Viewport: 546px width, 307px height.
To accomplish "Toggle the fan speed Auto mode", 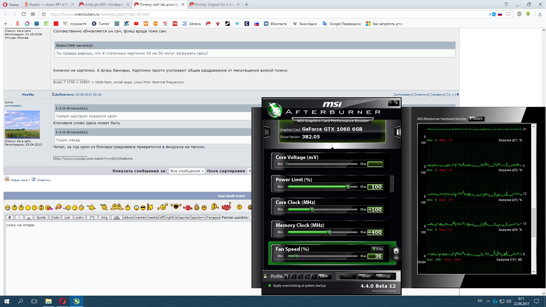I will point(378,249).
